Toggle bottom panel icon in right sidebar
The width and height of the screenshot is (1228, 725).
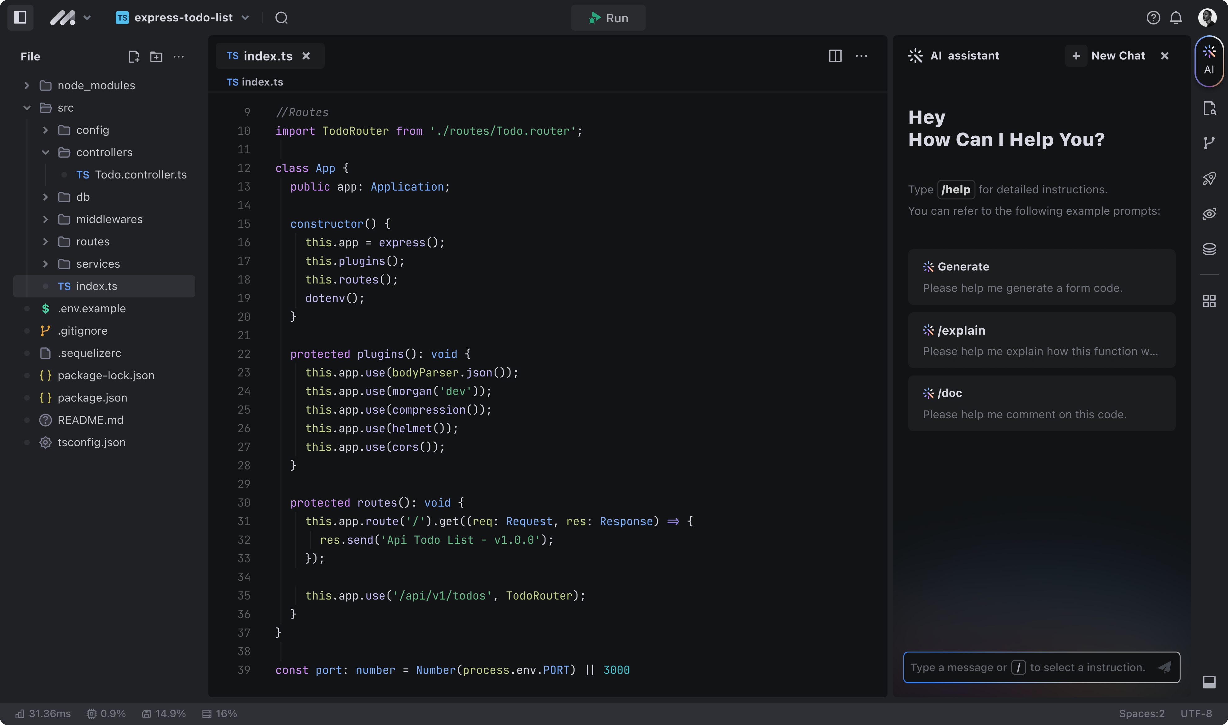[x=1209, y=682]
